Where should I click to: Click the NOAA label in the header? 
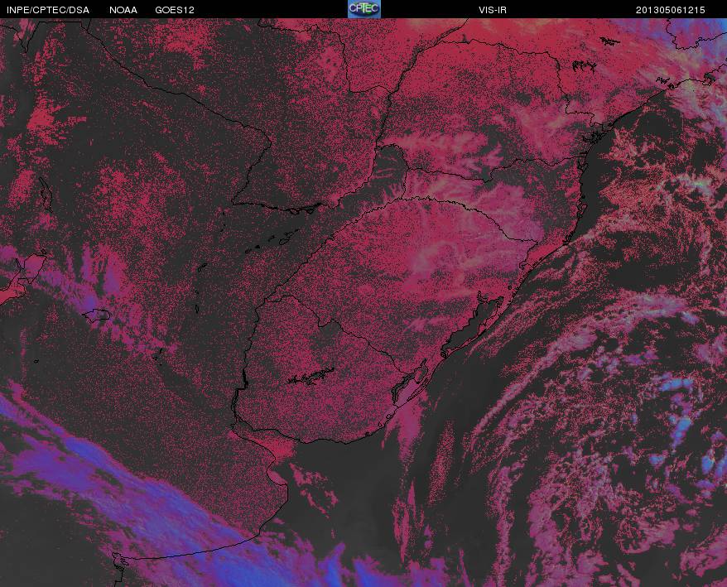click(x=123, y=10)
